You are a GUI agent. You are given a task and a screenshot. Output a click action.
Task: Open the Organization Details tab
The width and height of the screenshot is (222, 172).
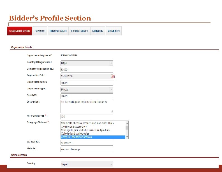20,31
